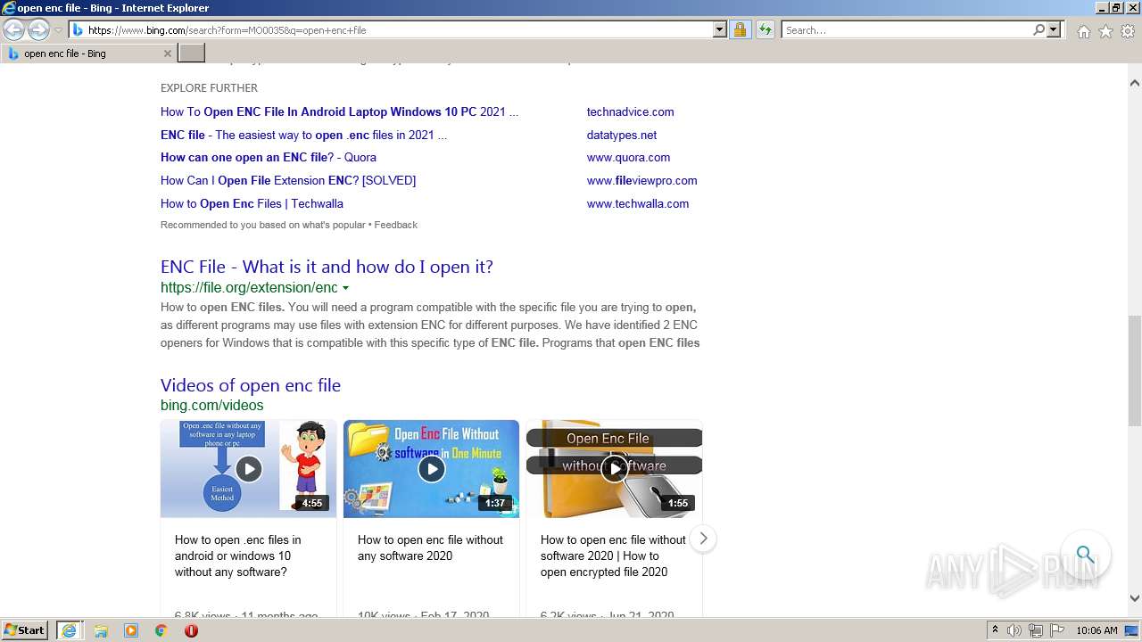Viewport: 1142px width, 642px height.
Task: Refresh the page with the green arrows icon
Action: click(765, 30)
